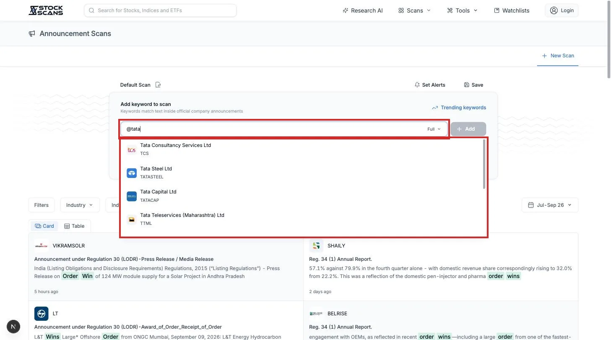Click the LT company logo
611x340 pixels.
(41, 314)
